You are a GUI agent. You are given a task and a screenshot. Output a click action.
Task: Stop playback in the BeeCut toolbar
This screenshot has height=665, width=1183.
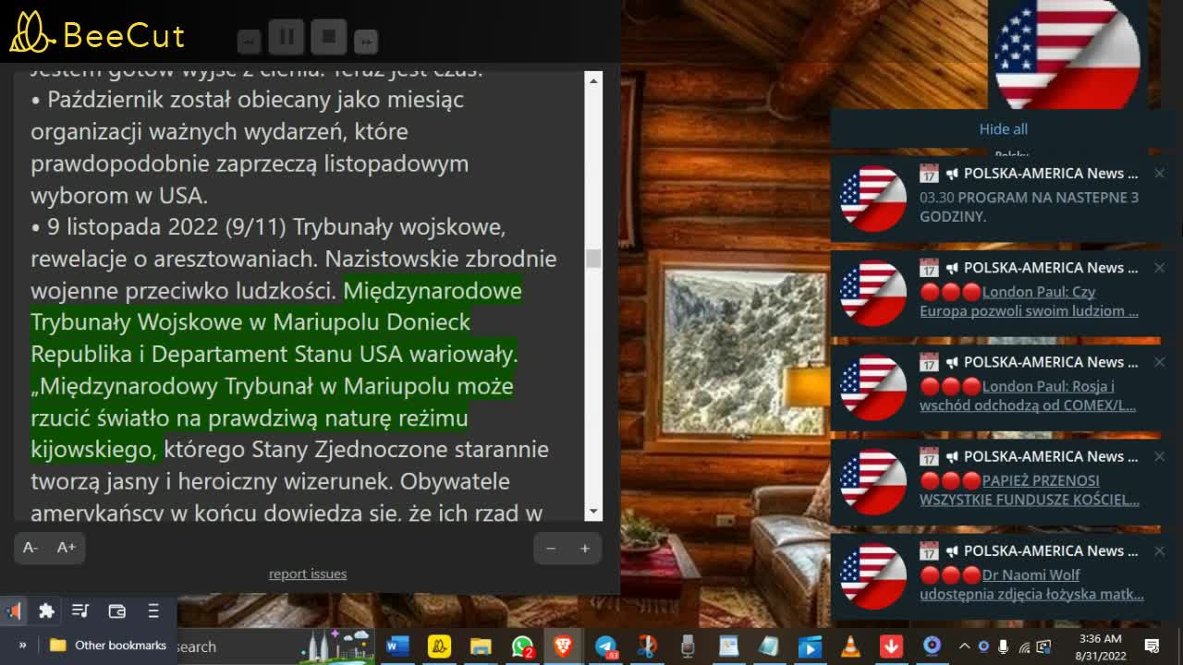(328, 37)
